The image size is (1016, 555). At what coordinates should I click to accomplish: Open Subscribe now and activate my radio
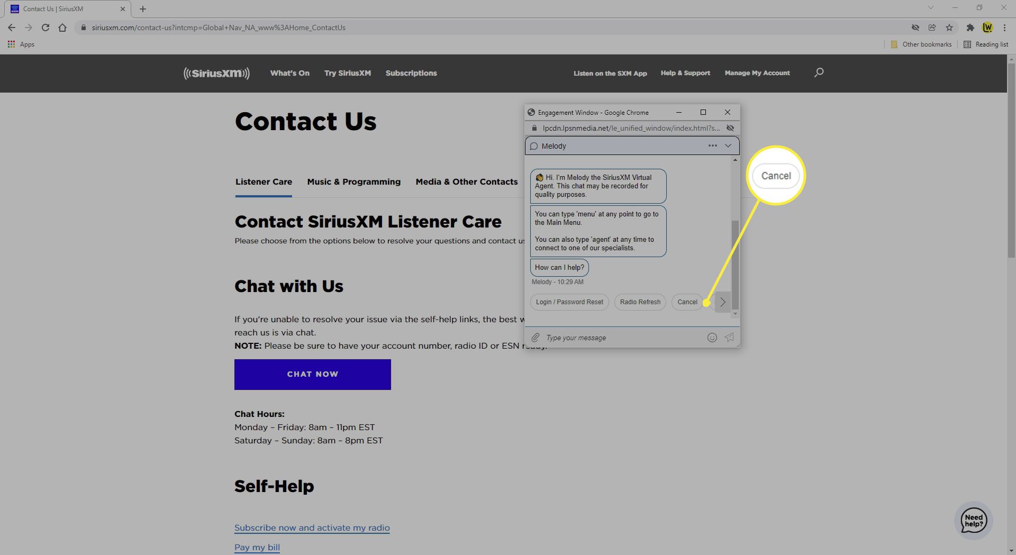point(312,527)
